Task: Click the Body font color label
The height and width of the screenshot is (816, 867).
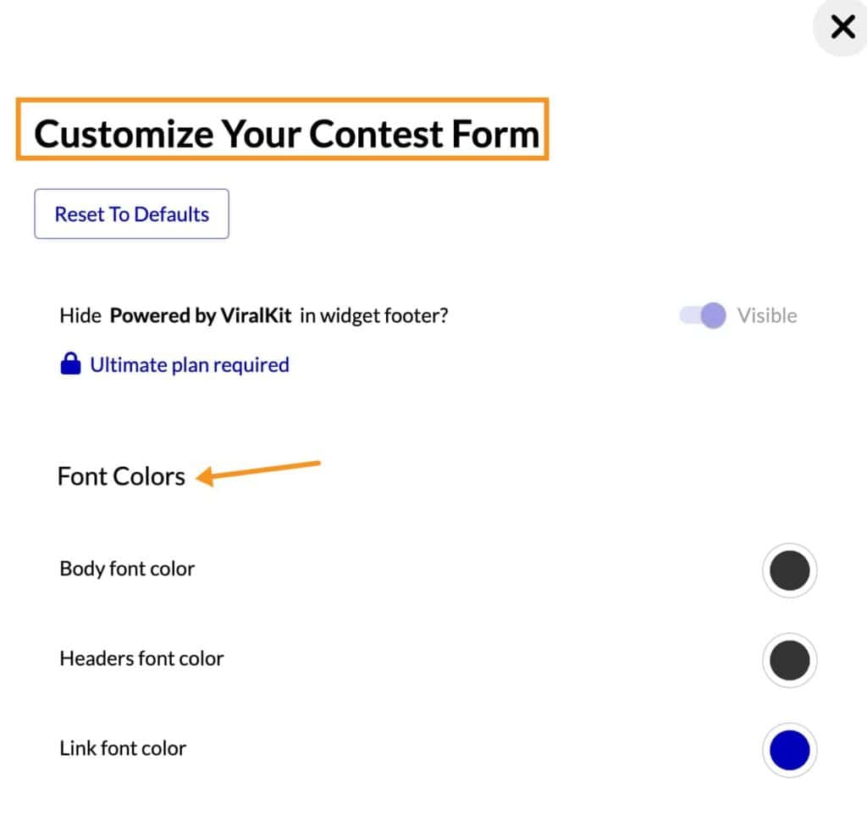Action: tap(126, 569)
